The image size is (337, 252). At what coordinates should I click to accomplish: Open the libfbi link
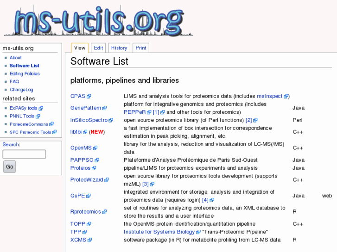pyautogui.click(x=76, y=132)
